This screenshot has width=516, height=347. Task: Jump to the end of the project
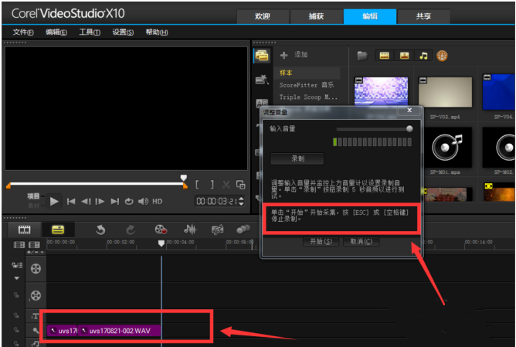[x=114, y=201]
